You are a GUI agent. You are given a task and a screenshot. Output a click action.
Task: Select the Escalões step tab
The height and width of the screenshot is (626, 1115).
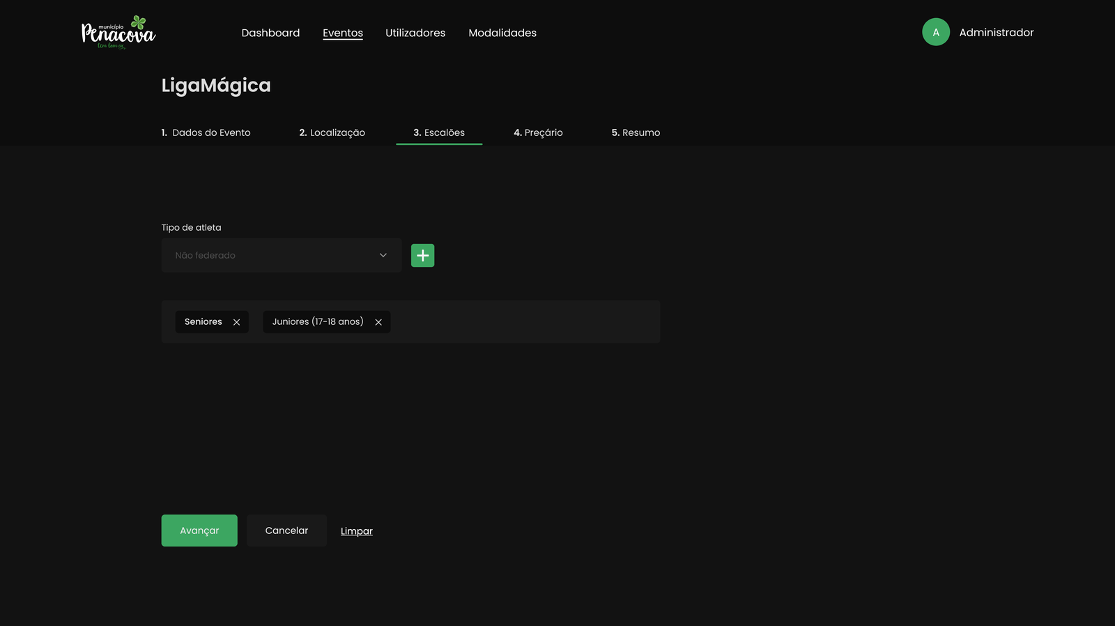coord(439,132)
